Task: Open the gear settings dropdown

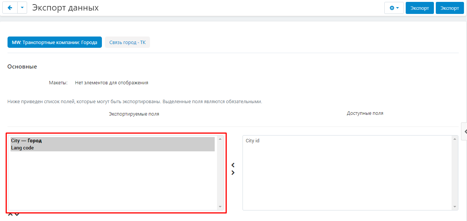Action: click(394, 8)
